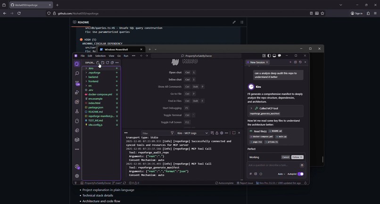The width and height of the screenshot is (380, 204).
Task: Start a new chat session plus icon
Action: (290, 62)
